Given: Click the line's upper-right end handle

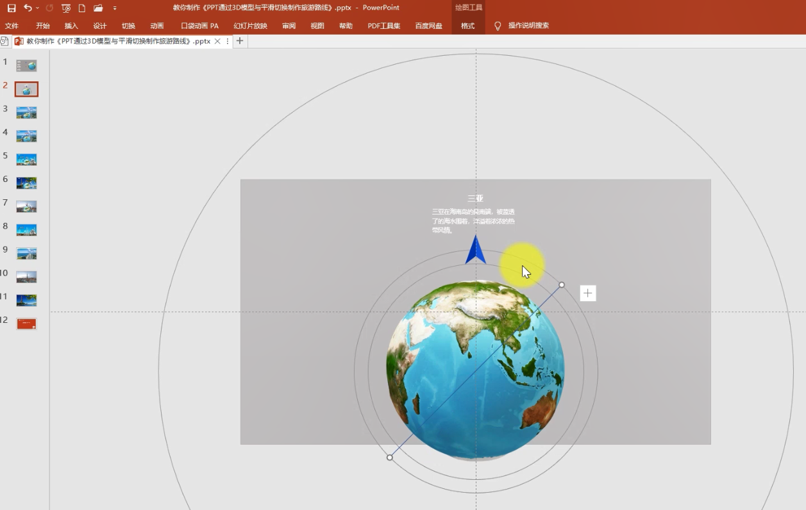Looking at the screenshot, I should click(562, 284).
